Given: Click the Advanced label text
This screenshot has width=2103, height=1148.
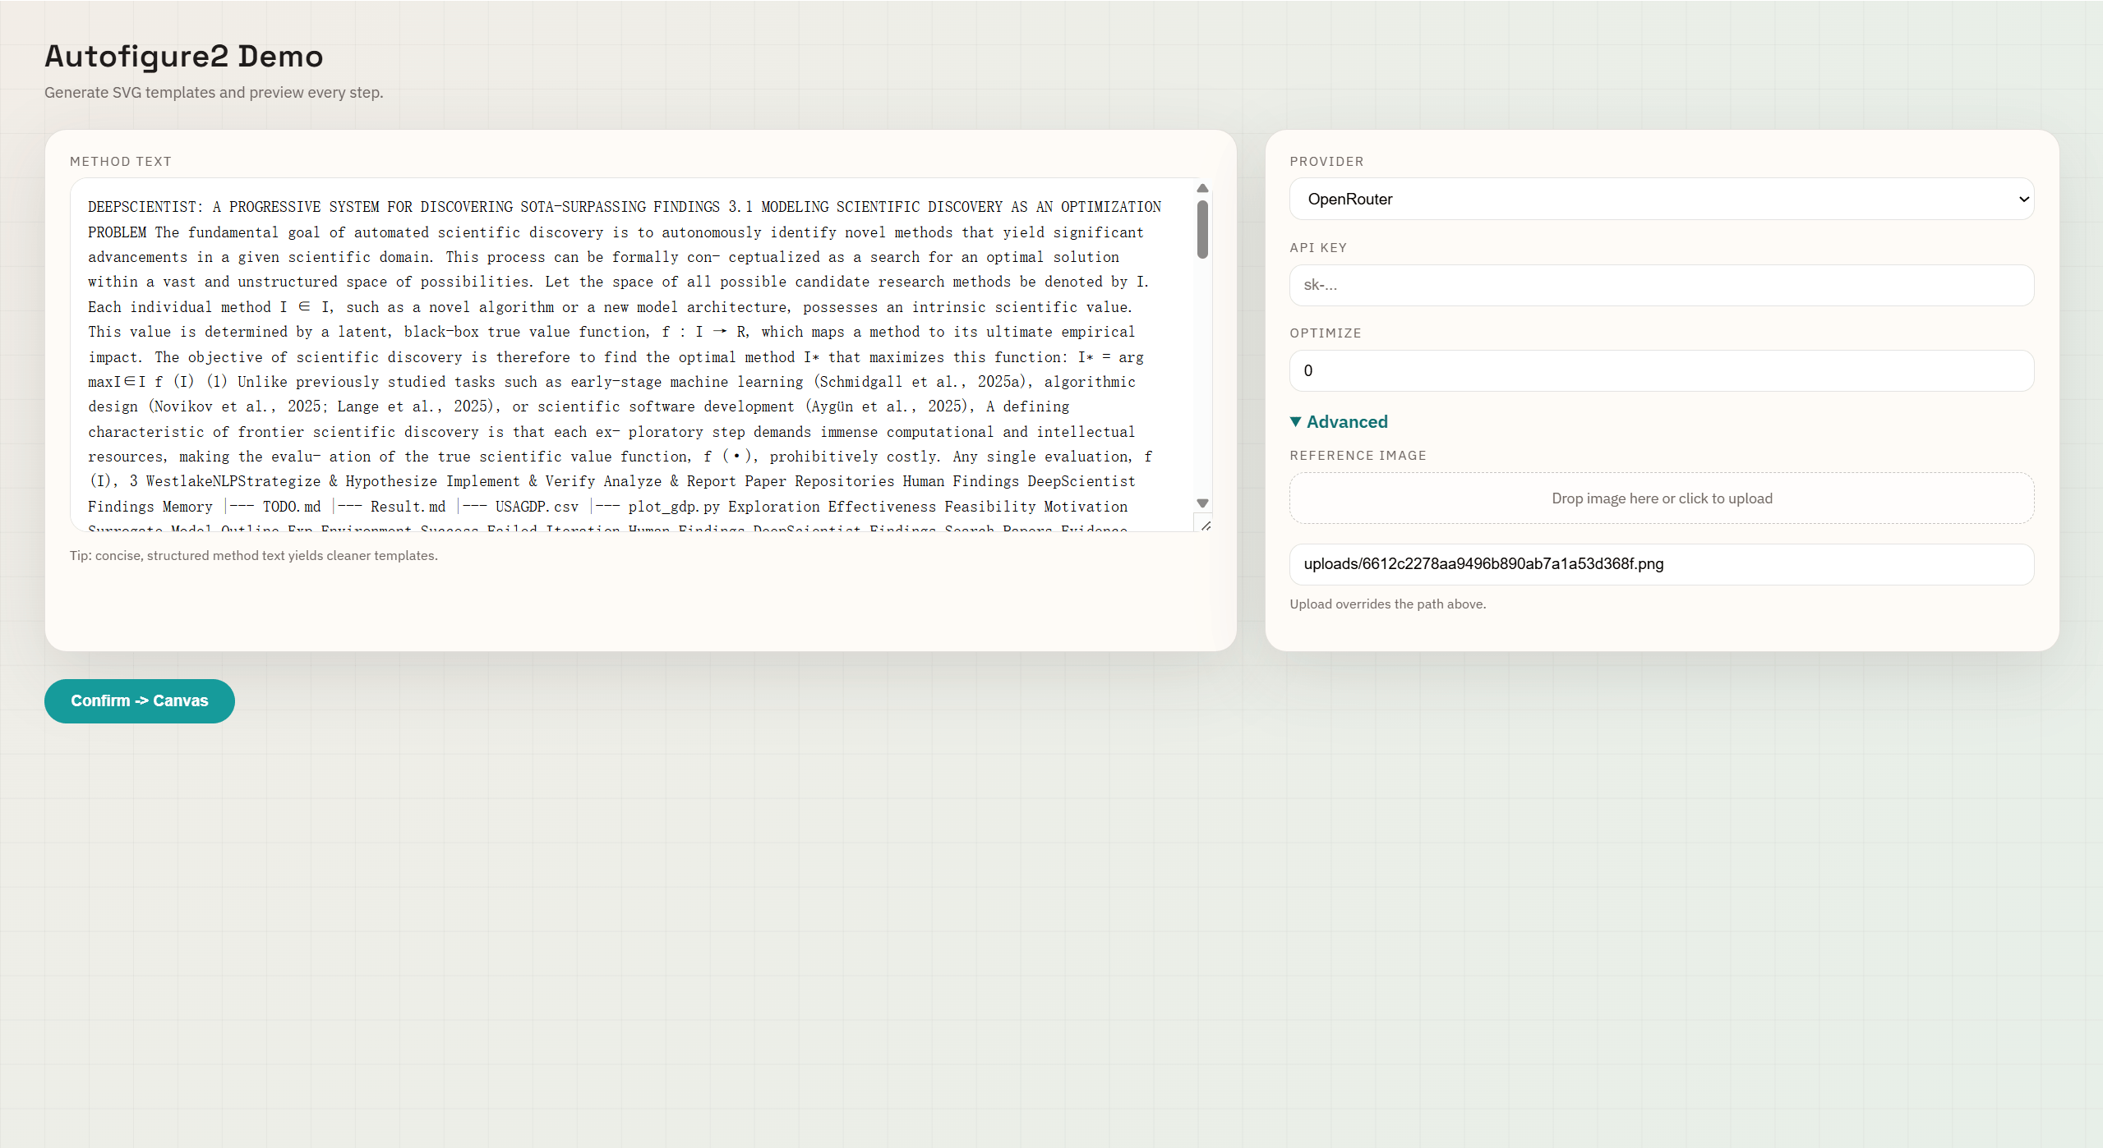Looking at the screenshot, I should click(x=1346, y=421).
